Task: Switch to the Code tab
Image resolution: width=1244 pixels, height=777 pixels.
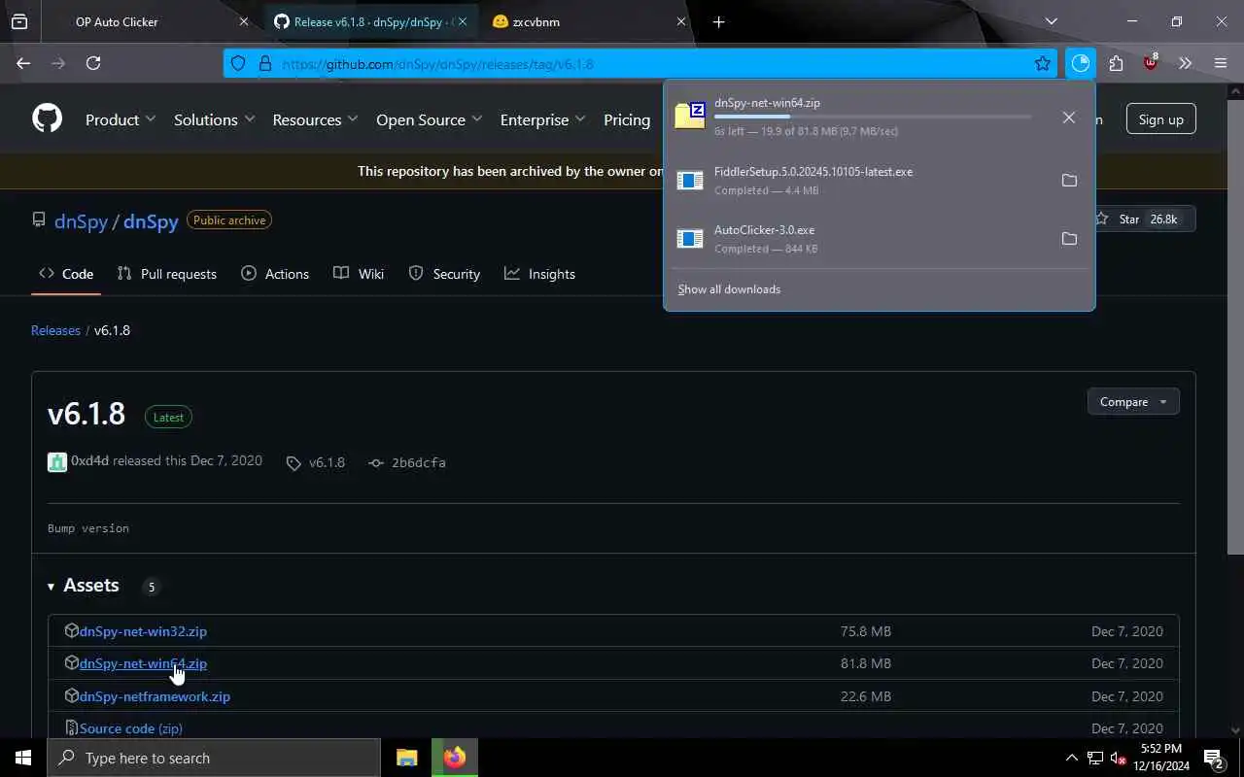Action: tap(66, 274)
